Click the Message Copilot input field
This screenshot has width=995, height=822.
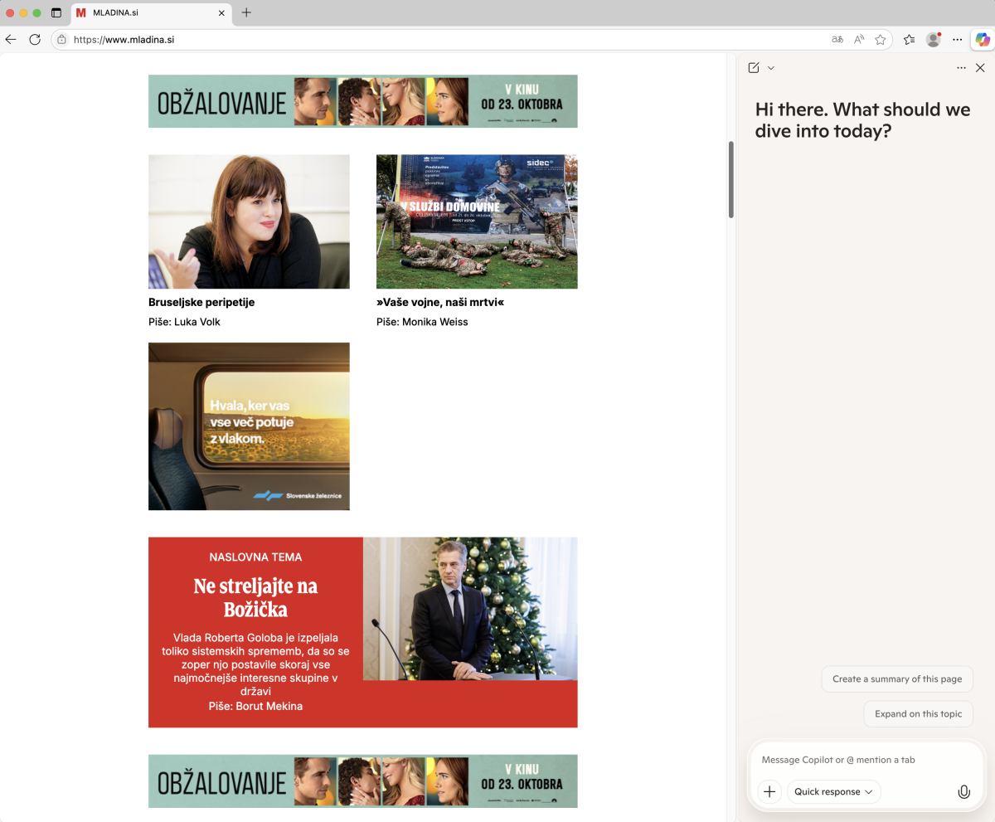coord(862,760)
